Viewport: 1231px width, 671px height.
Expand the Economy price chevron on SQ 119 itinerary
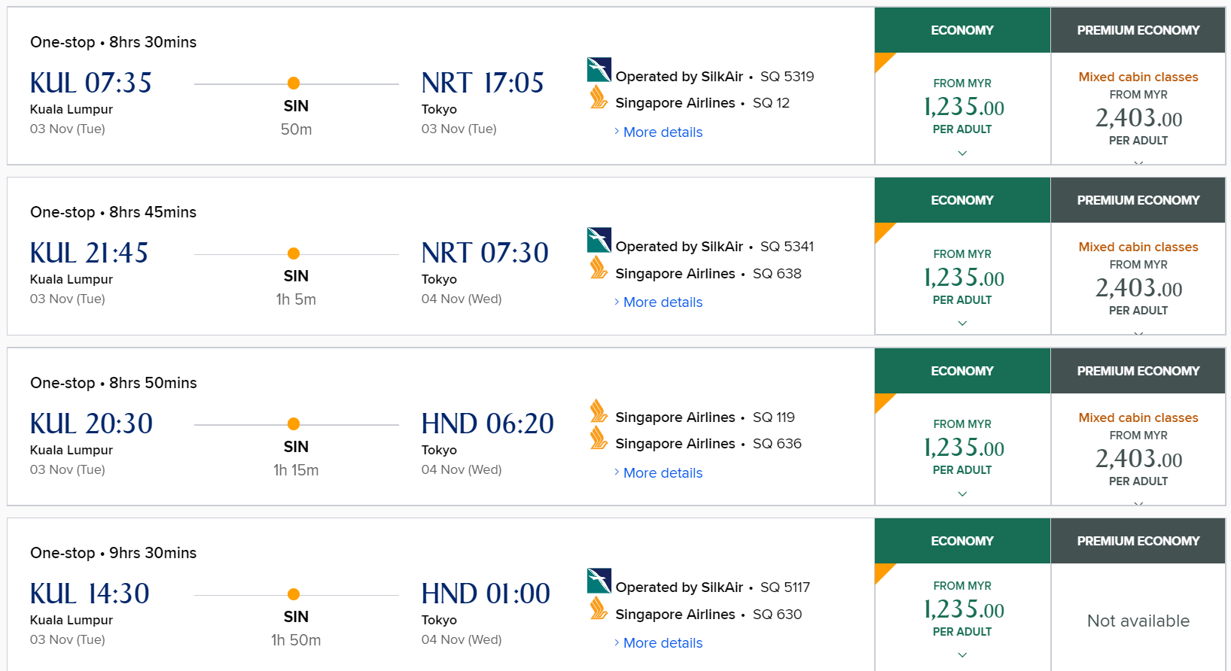click(961, 493)
